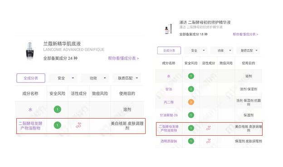
Task: Click active-ingredient icon in Lancôme 二裂酵母 row
Action: (x=78, y=125)
